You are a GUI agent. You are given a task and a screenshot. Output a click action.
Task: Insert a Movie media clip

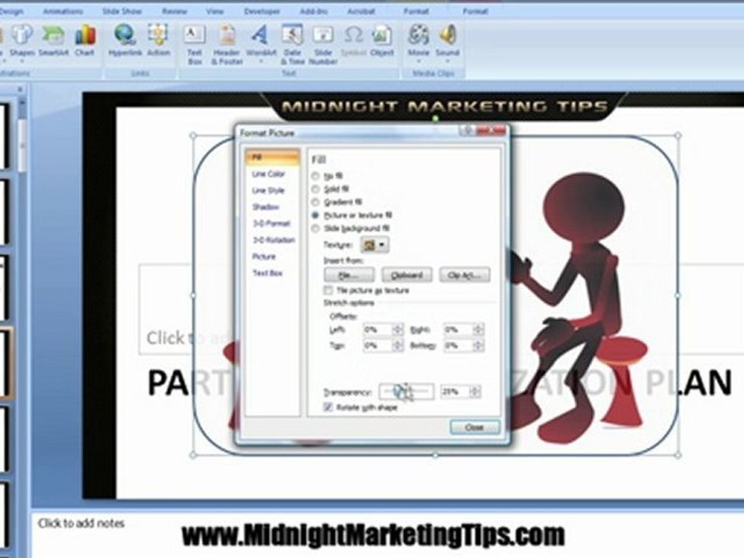(418, 43)
